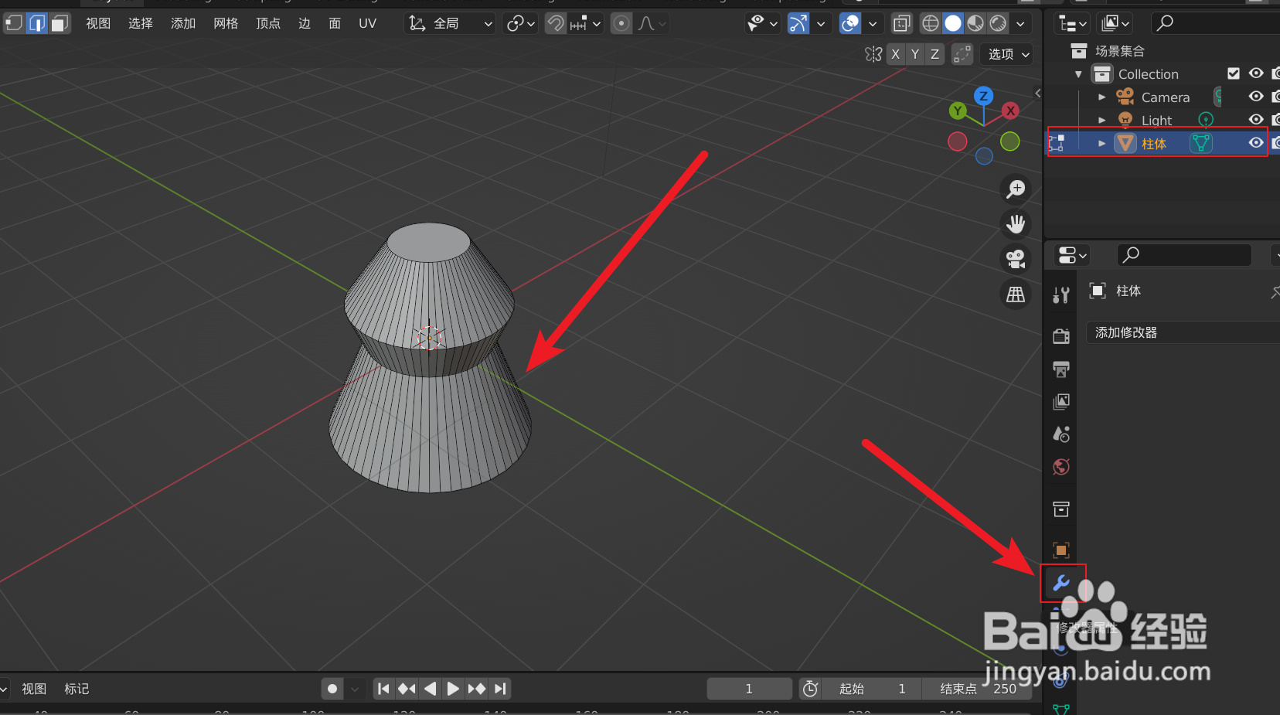Open the World properties tab
The height and width of the screenshot is (715, 1280).
[1061, 467]
